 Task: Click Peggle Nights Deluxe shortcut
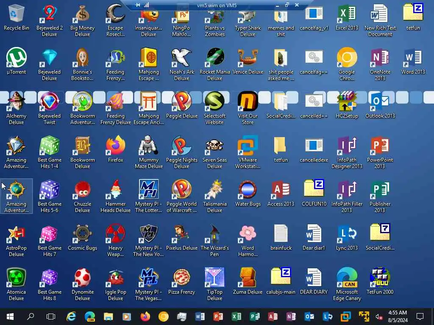tap(182, 152)
